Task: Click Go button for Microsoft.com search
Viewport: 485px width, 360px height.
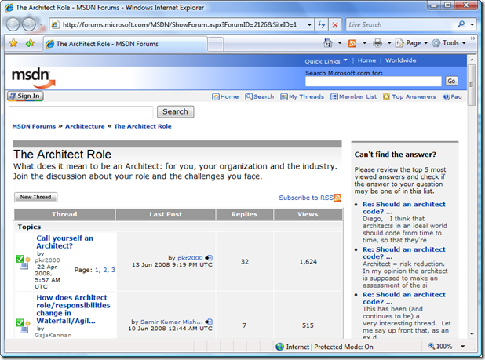Action: pyautogui.click(x=451, y=81)
